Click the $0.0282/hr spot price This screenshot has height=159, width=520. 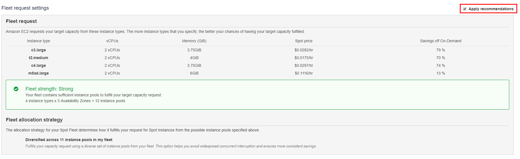[x=303, y=50]
